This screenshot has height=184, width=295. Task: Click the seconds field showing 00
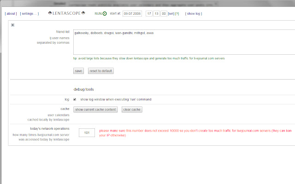[x=164, y=13]
